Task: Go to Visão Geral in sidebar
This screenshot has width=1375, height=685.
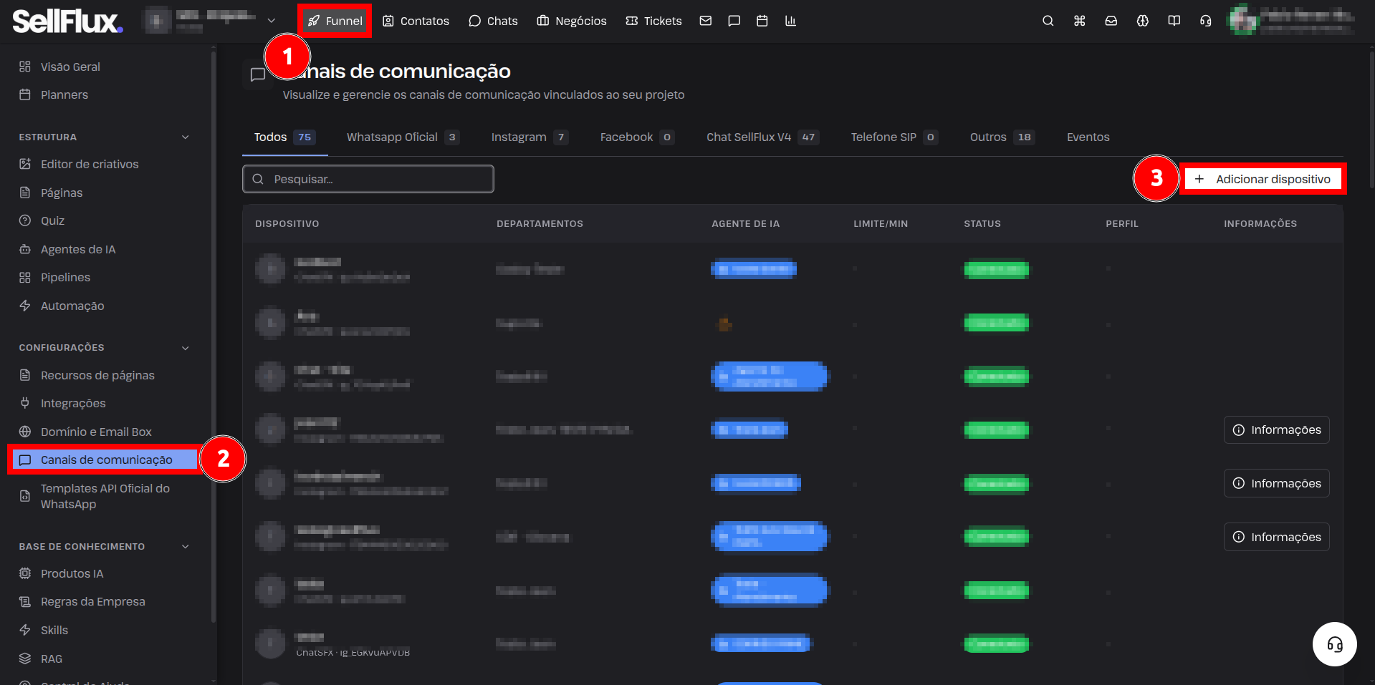Action: tap(70, 67)
